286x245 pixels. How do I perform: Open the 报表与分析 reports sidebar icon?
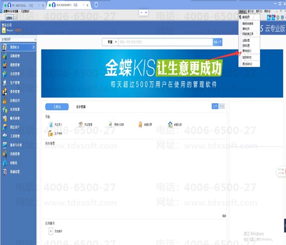[x=5, y=145]
